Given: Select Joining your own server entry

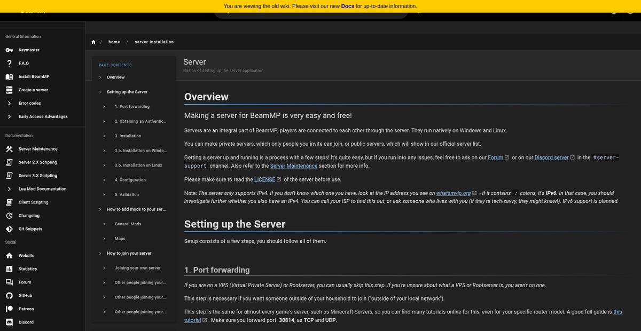Looking at the screenshot, I should [137, 268].
